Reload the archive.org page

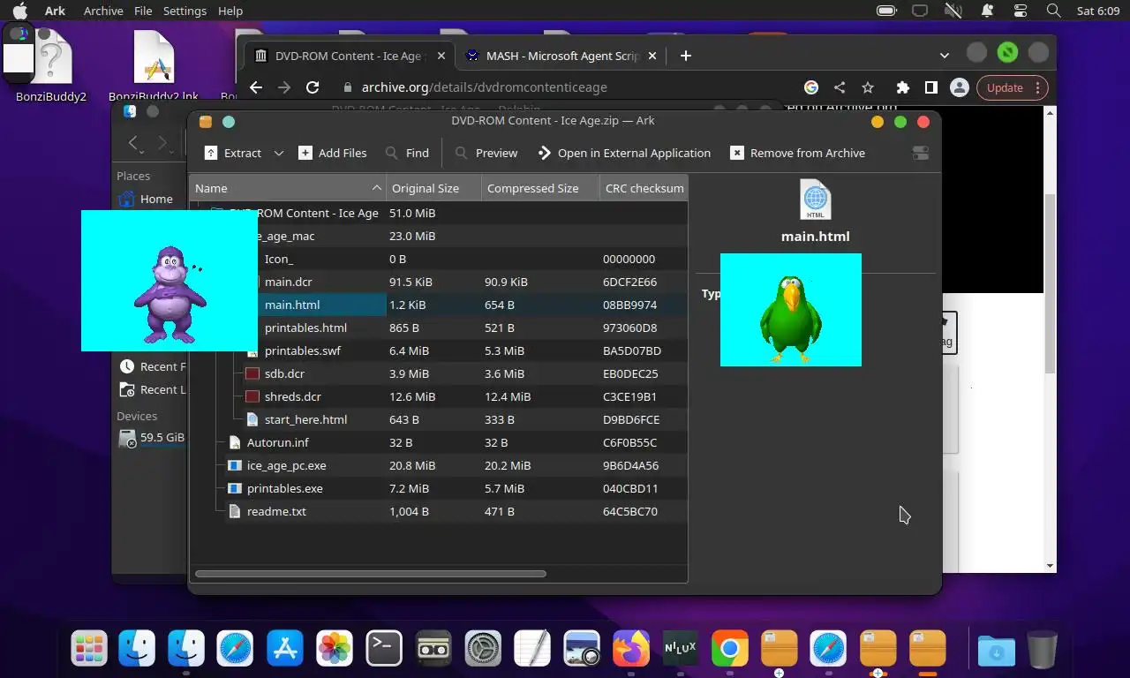(313, 87)
